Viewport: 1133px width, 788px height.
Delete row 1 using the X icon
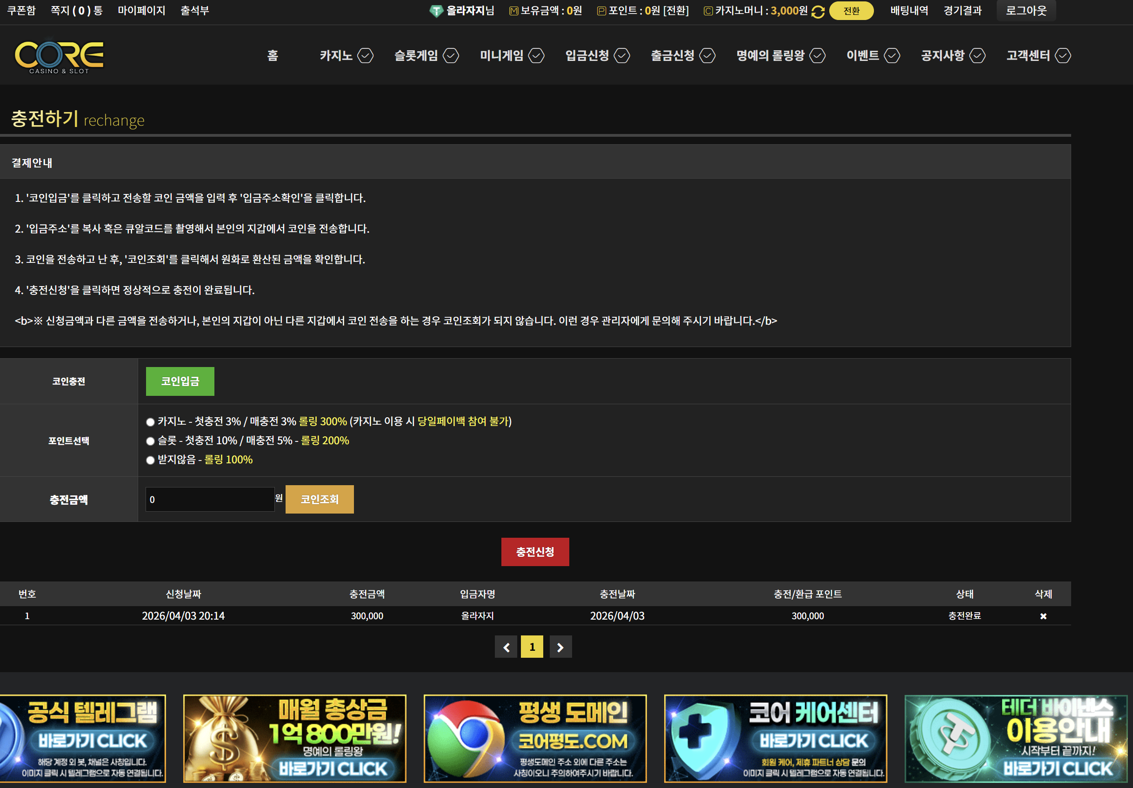click(x=1043, y=616)
